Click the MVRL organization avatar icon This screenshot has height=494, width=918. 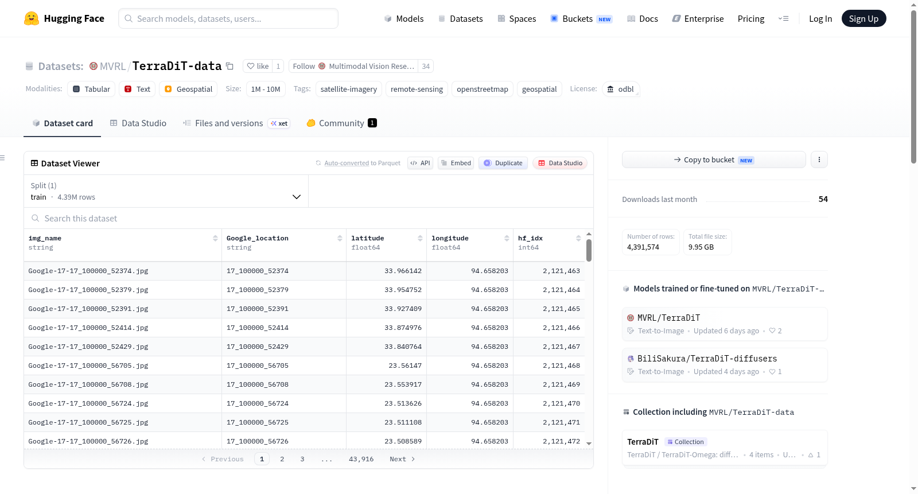94,66
